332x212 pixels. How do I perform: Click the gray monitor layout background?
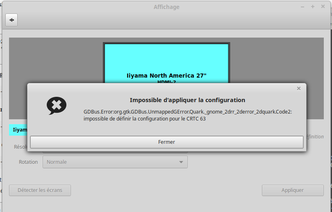point(53,61)
